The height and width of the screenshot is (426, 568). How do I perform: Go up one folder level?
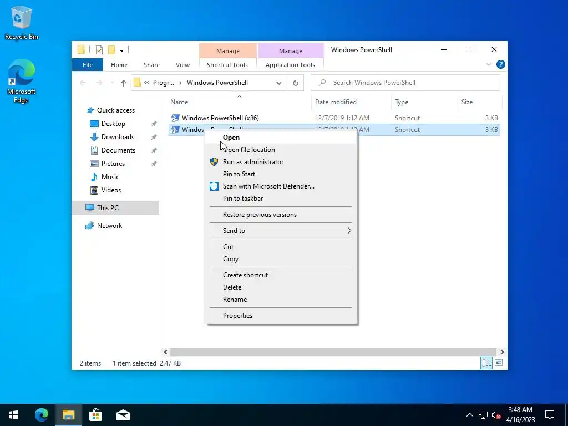click(x=124, y=83)
